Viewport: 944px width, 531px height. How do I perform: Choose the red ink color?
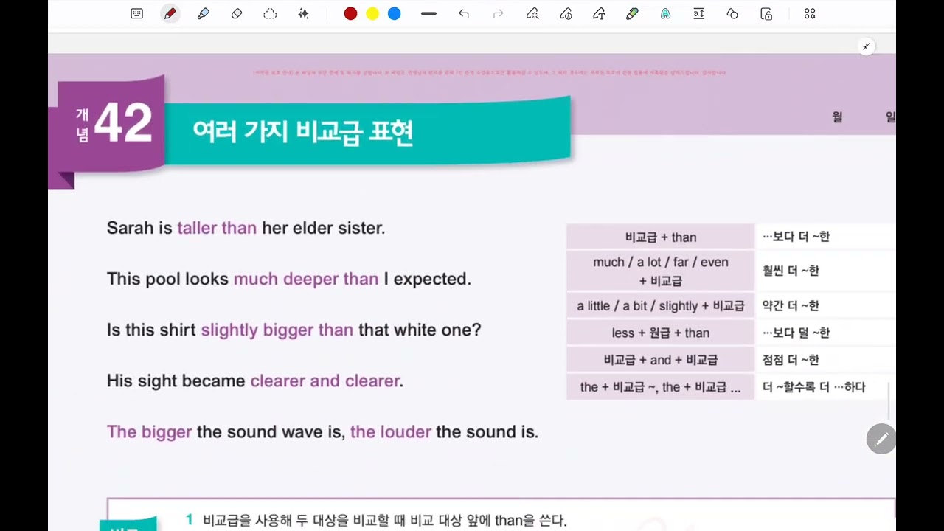coord(350,13)
